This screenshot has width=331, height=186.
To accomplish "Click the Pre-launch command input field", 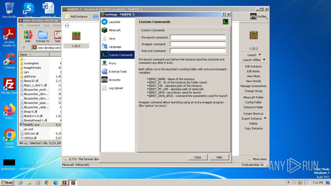I will tap(198, 37).
